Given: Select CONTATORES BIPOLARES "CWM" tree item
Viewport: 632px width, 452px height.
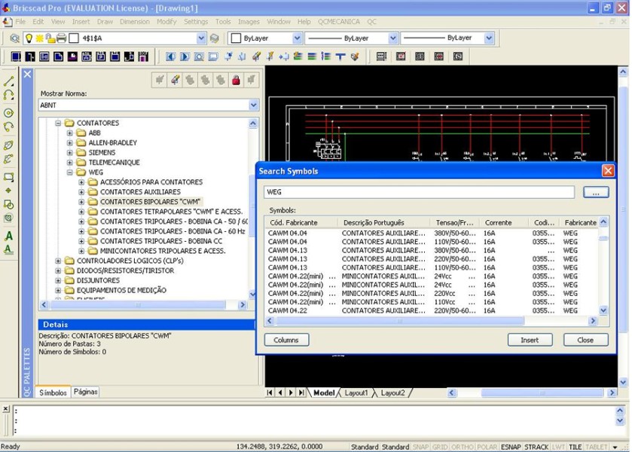Looking at the screenshot, I should 151,202.
